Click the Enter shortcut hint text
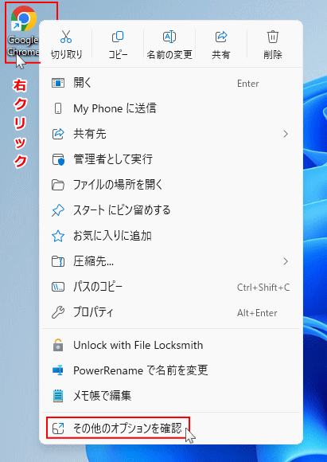The image size is (327, 462). point(247,84)
